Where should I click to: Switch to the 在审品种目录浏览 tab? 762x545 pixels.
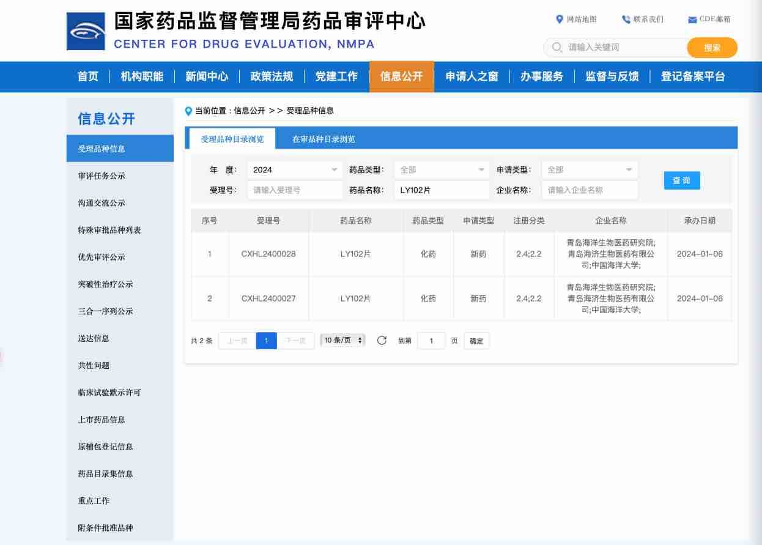pyautogui.click(x=320, y=139)
